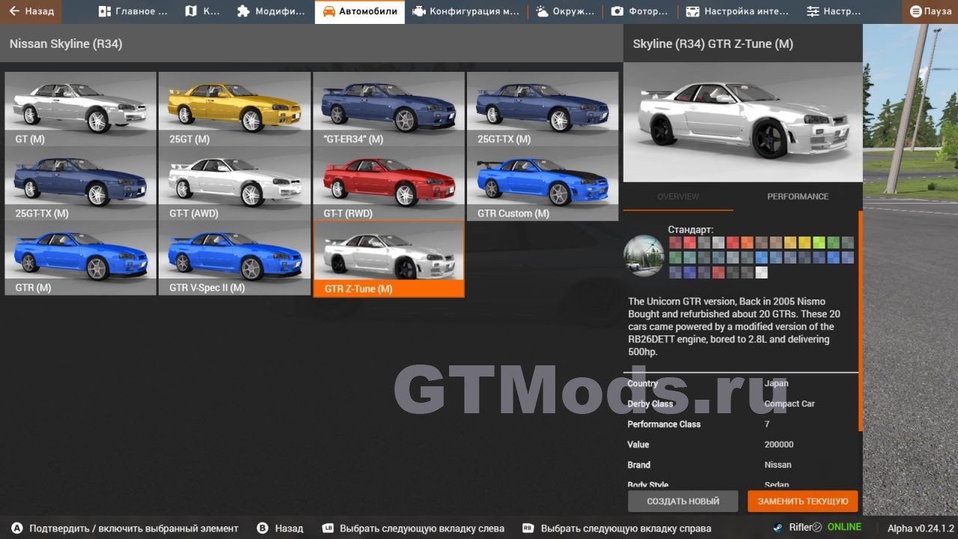Click the Body Style value Sedan
The image size is (958, 539).
[x=777, y=484]
